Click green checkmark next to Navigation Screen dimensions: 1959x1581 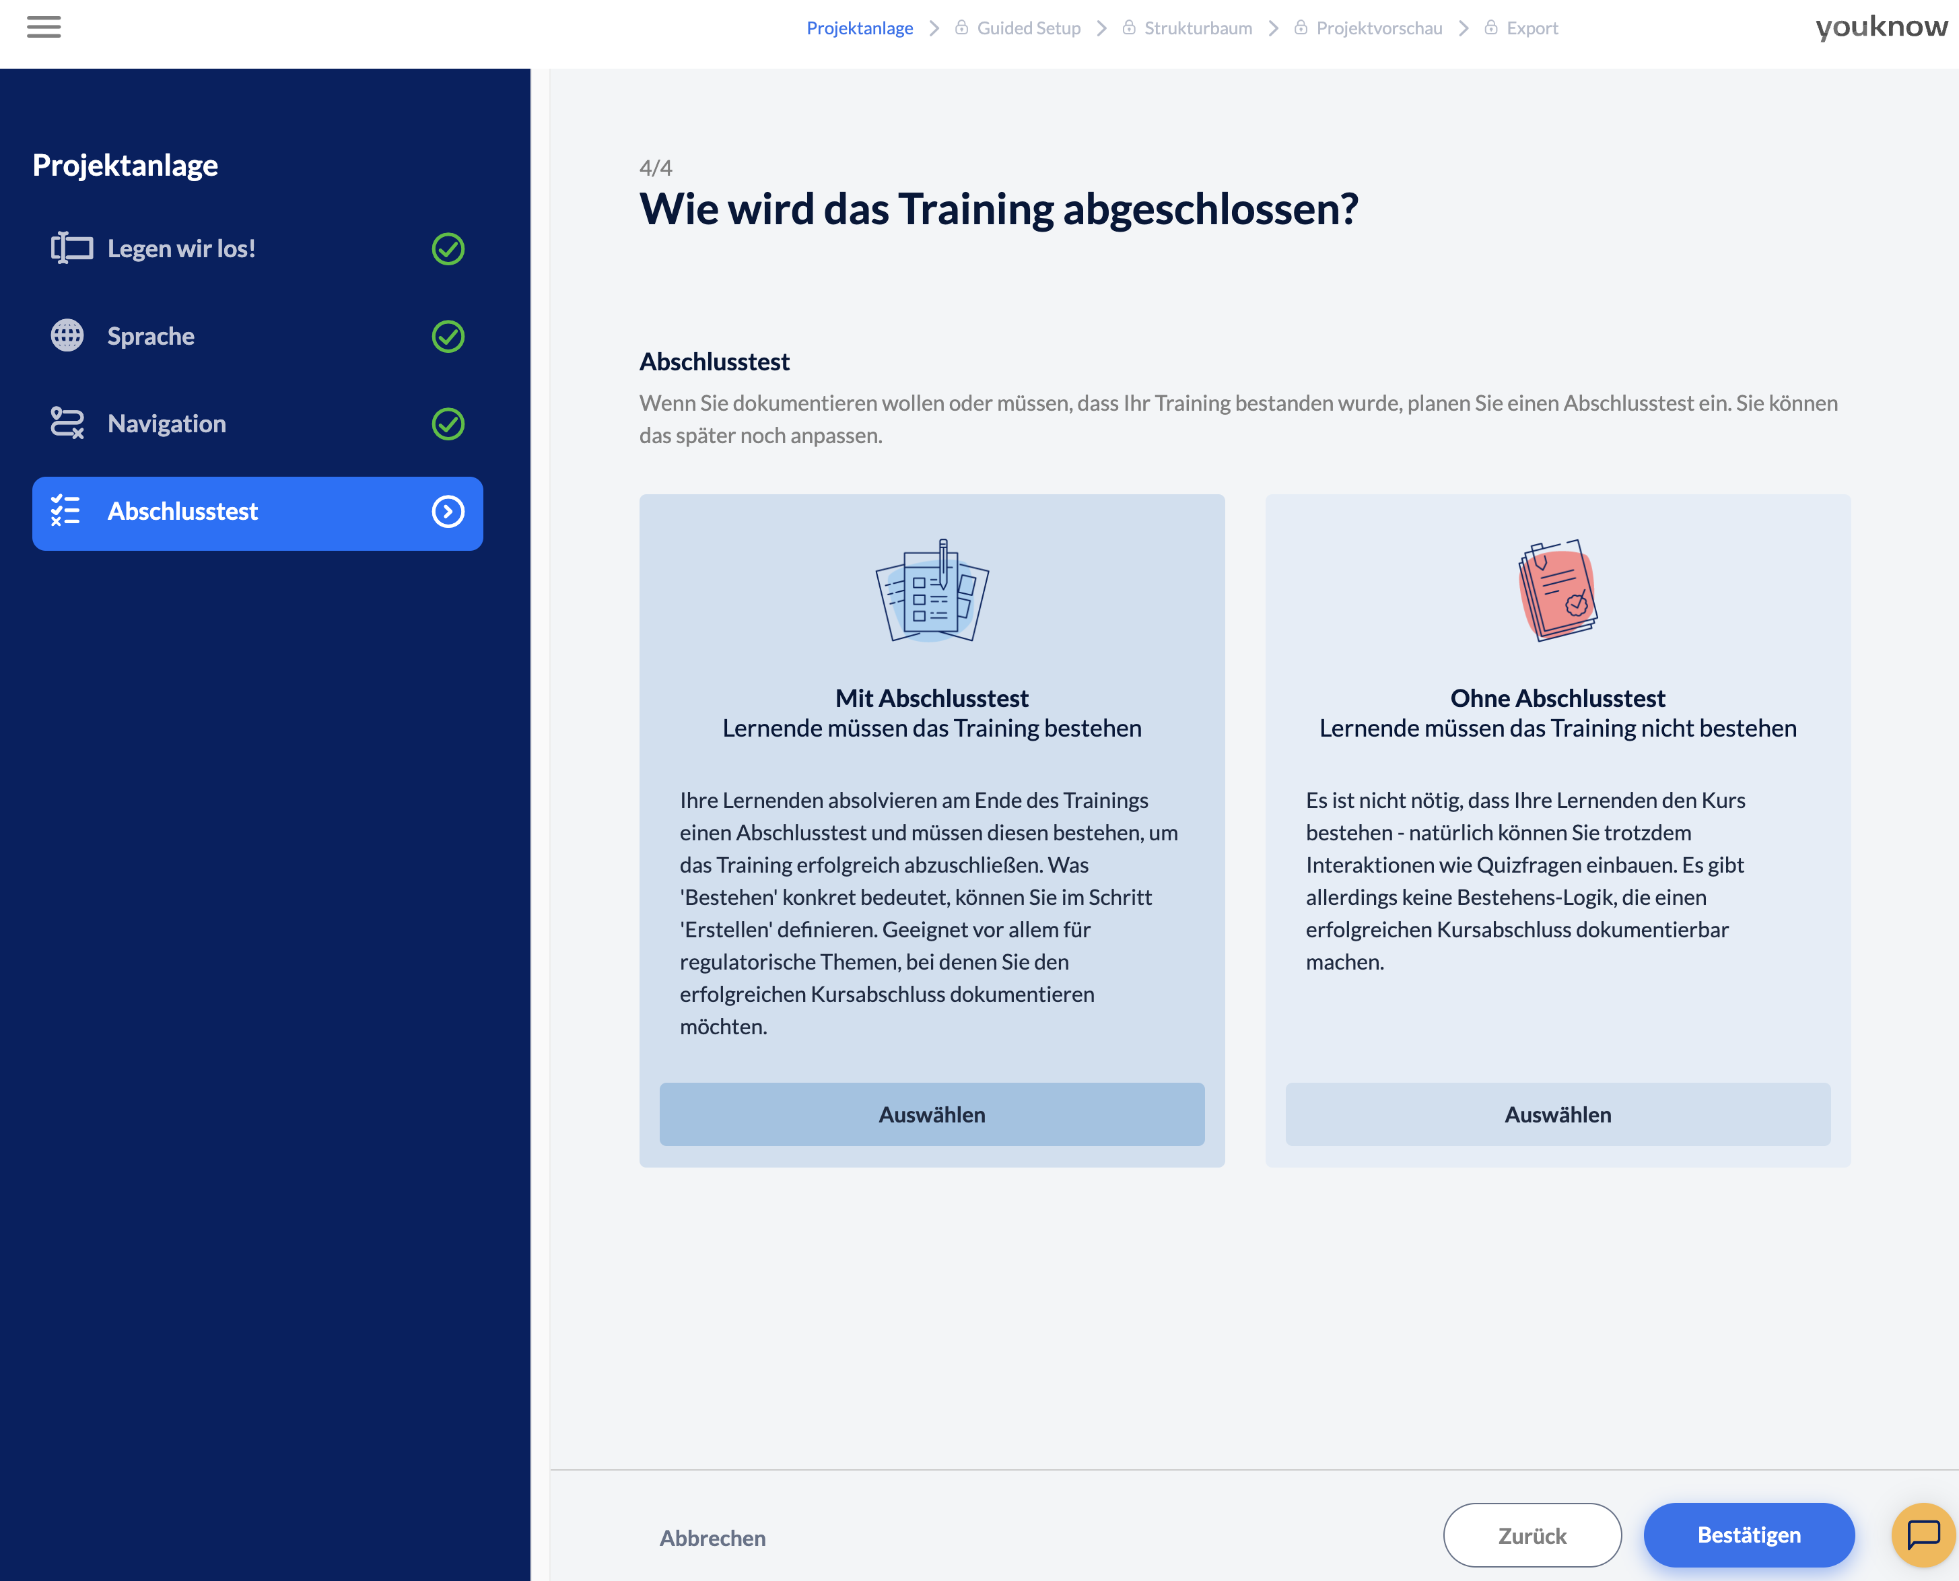448,424
